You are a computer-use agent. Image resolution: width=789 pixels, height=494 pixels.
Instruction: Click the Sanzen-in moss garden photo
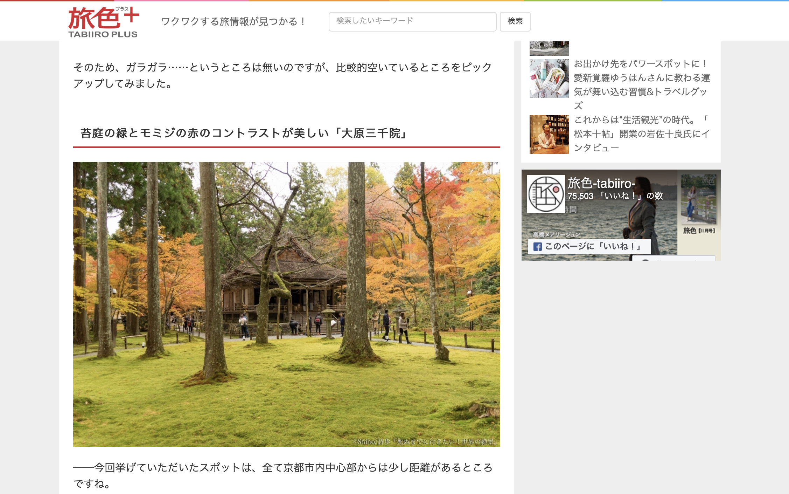click(x=286, y=304)
